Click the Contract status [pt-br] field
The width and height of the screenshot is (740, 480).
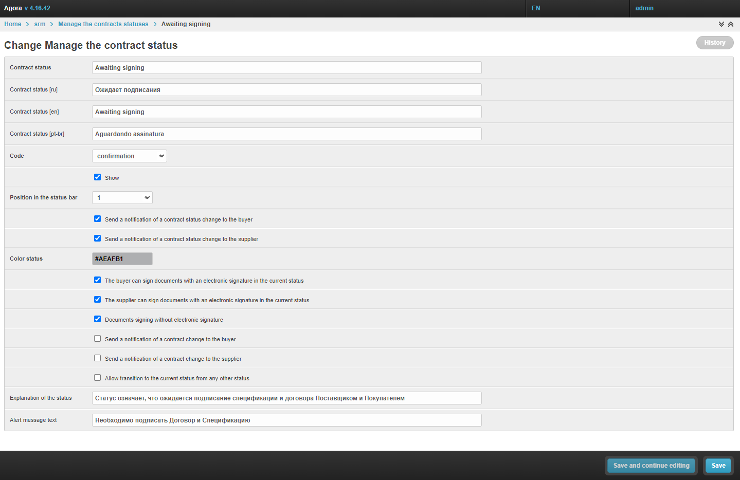tap(286, 134)
